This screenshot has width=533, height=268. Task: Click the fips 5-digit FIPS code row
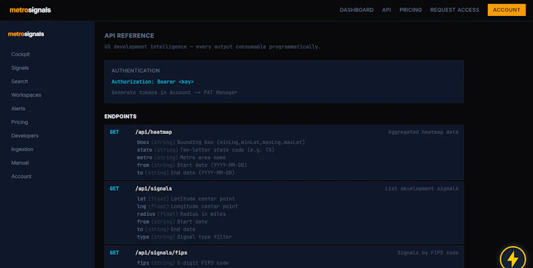183,263
